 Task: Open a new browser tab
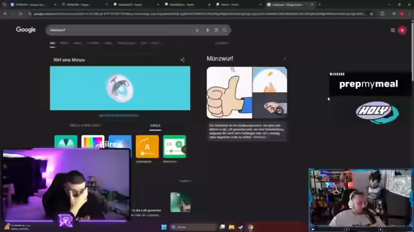click(320, 5)
